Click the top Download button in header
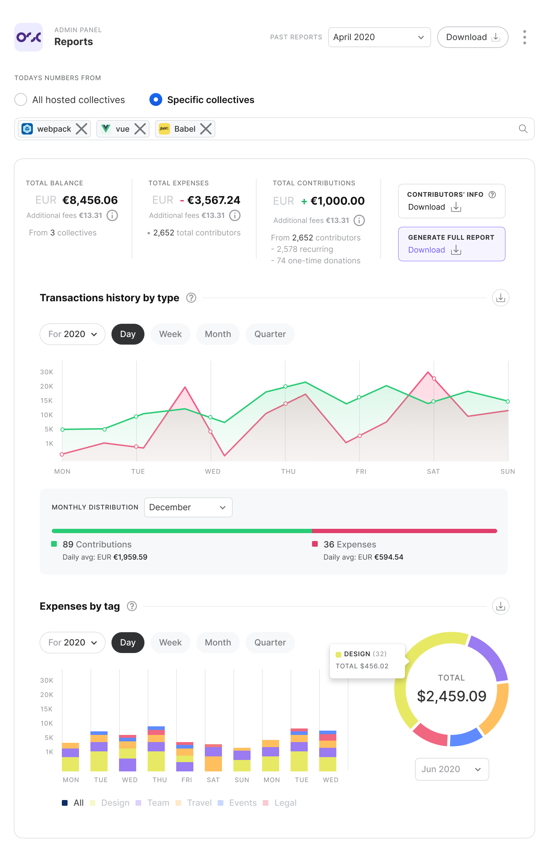The height and width of the screenshot is (858, 549). coord(472,37)
